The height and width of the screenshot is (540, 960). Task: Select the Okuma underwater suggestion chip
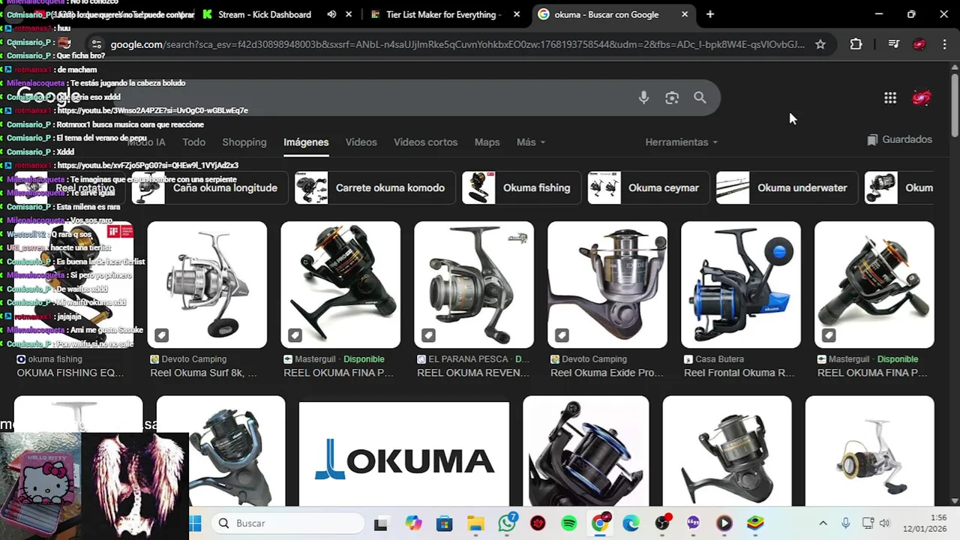785,188
